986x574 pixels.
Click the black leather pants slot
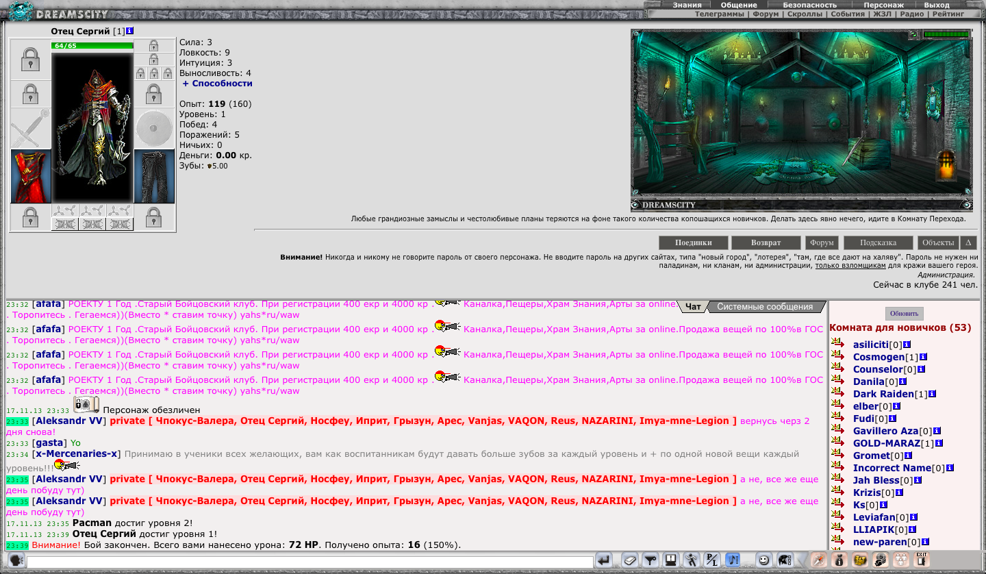pos(154,176)
